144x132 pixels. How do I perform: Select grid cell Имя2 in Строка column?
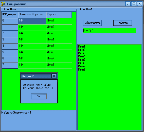click(59, 28)
